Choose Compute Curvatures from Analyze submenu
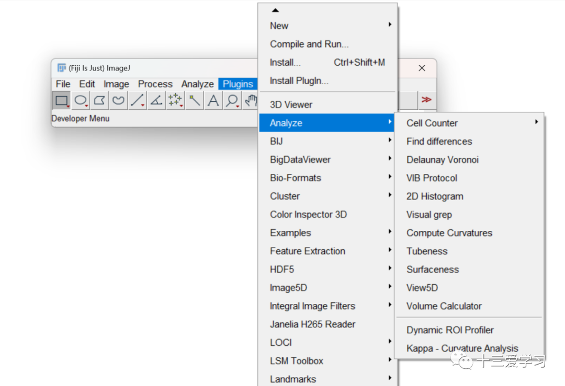This screenshot has height=386, width=565. click(449, 233)
